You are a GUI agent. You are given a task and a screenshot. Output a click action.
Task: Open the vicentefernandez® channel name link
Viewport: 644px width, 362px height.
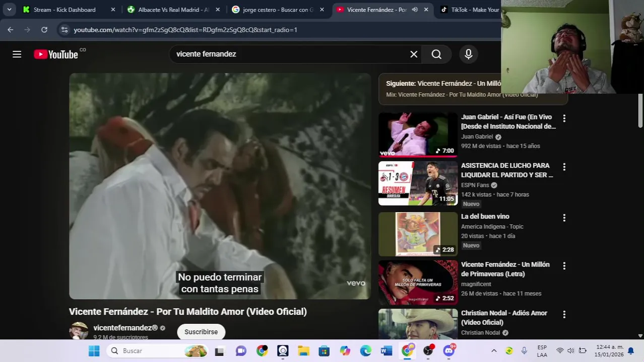pos(125,328)
